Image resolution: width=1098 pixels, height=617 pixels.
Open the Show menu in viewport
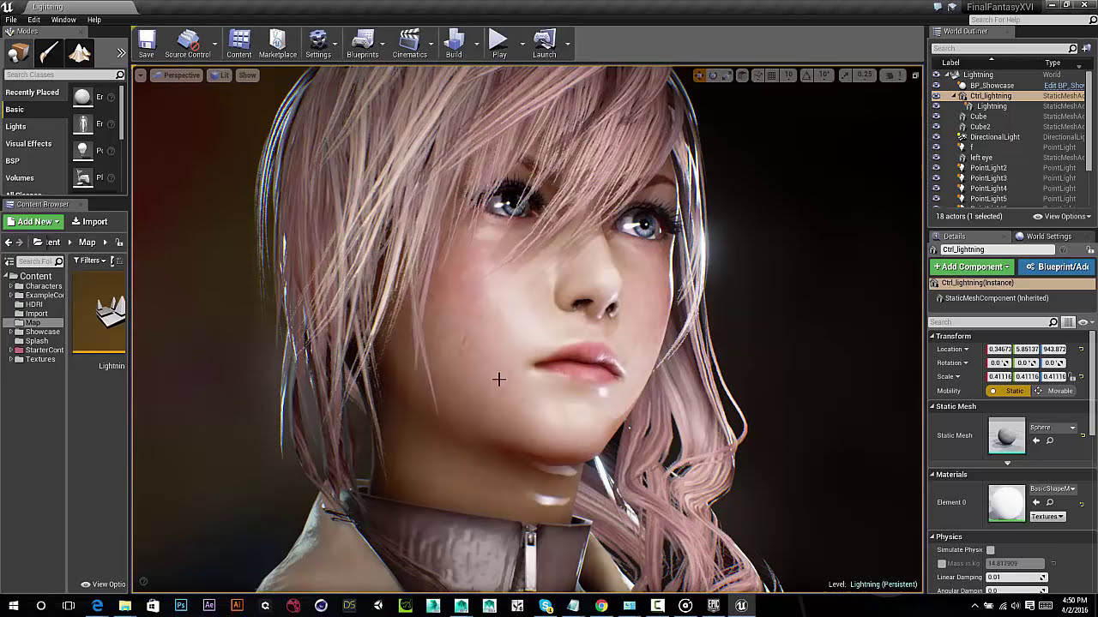coord(247,75)
